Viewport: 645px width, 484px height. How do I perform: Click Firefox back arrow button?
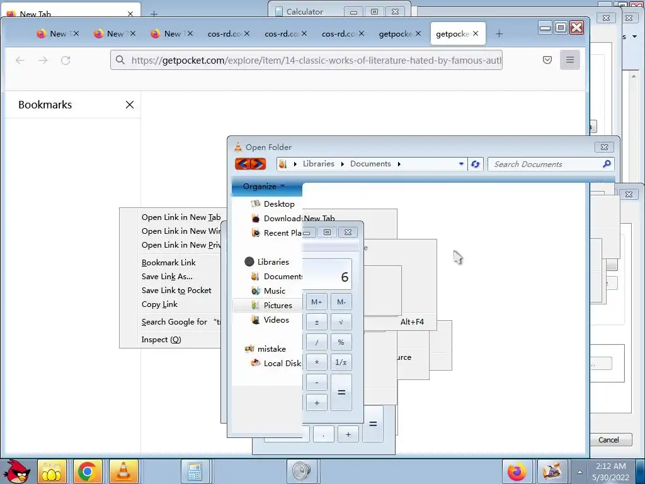click(20, 60)
